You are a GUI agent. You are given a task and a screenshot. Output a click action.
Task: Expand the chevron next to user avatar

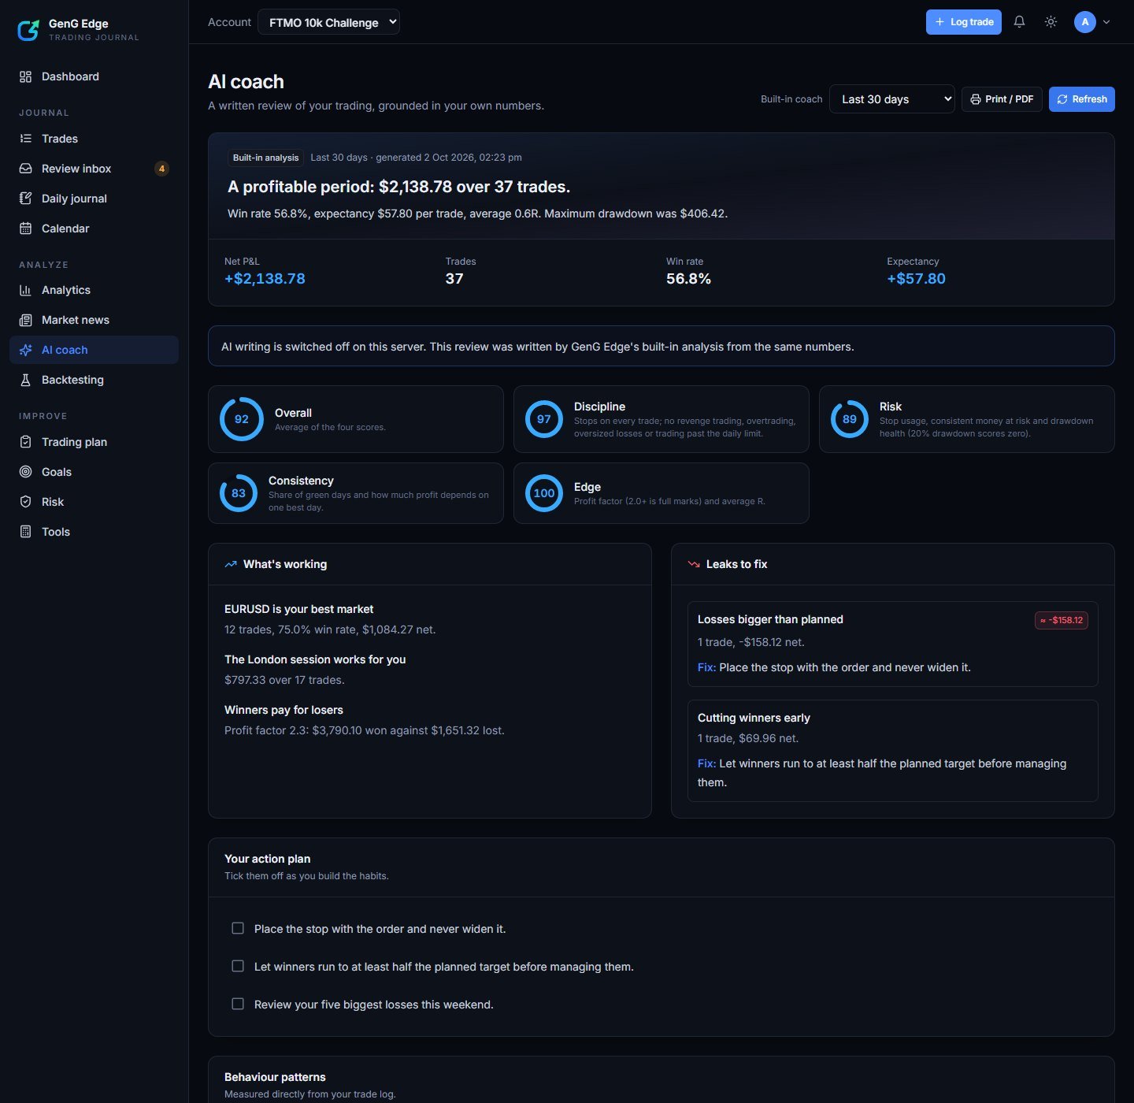tap(1106, 22)
